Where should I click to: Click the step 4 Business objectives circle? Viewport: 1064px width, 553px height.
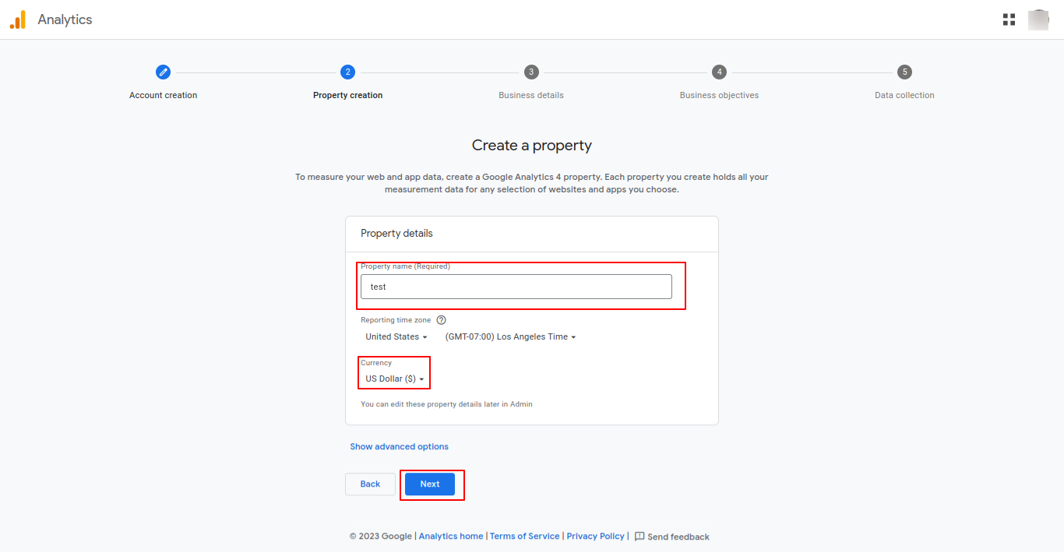coord(719,72)
